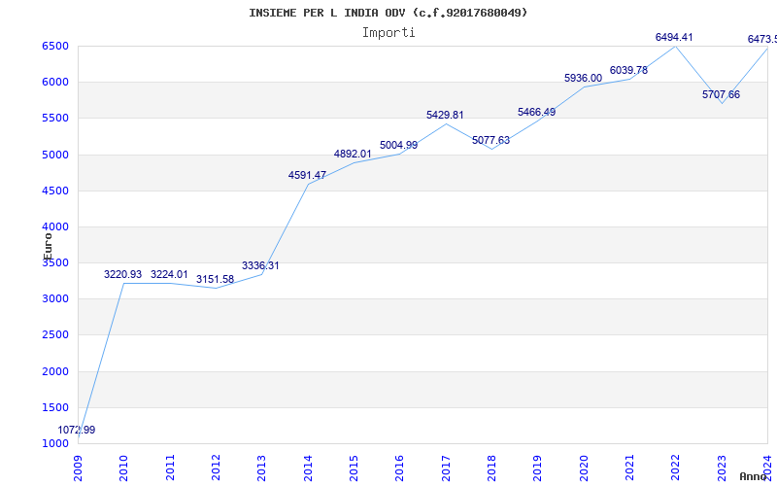Click the 2012 x-axis year label

point(216,469)
